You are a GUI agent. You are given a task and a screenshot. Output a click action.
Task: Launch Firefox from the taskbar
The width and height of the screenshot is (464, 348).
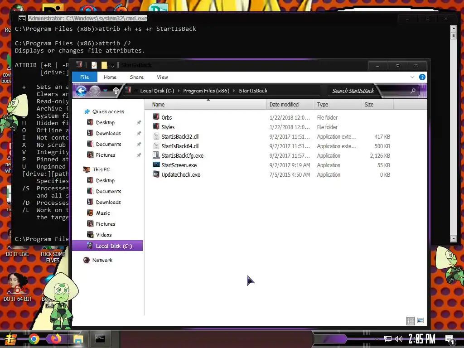tap(56, 339)
